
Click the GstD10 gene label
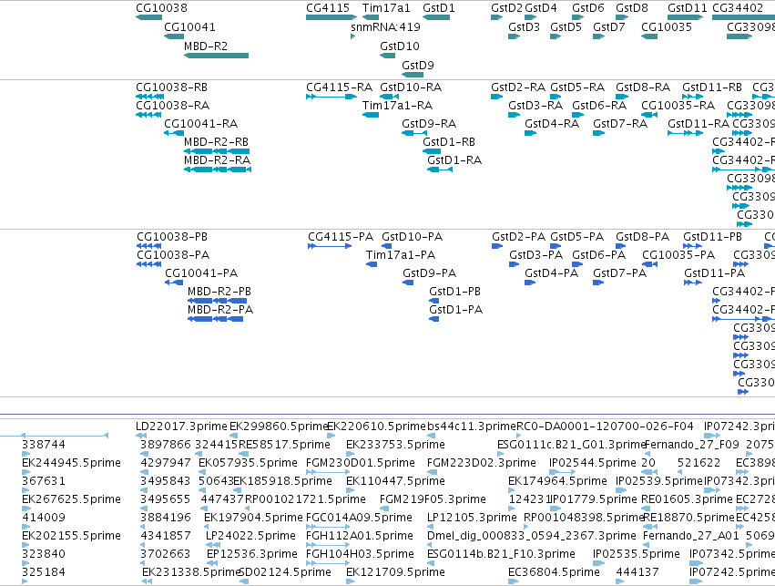coord(400,46)
